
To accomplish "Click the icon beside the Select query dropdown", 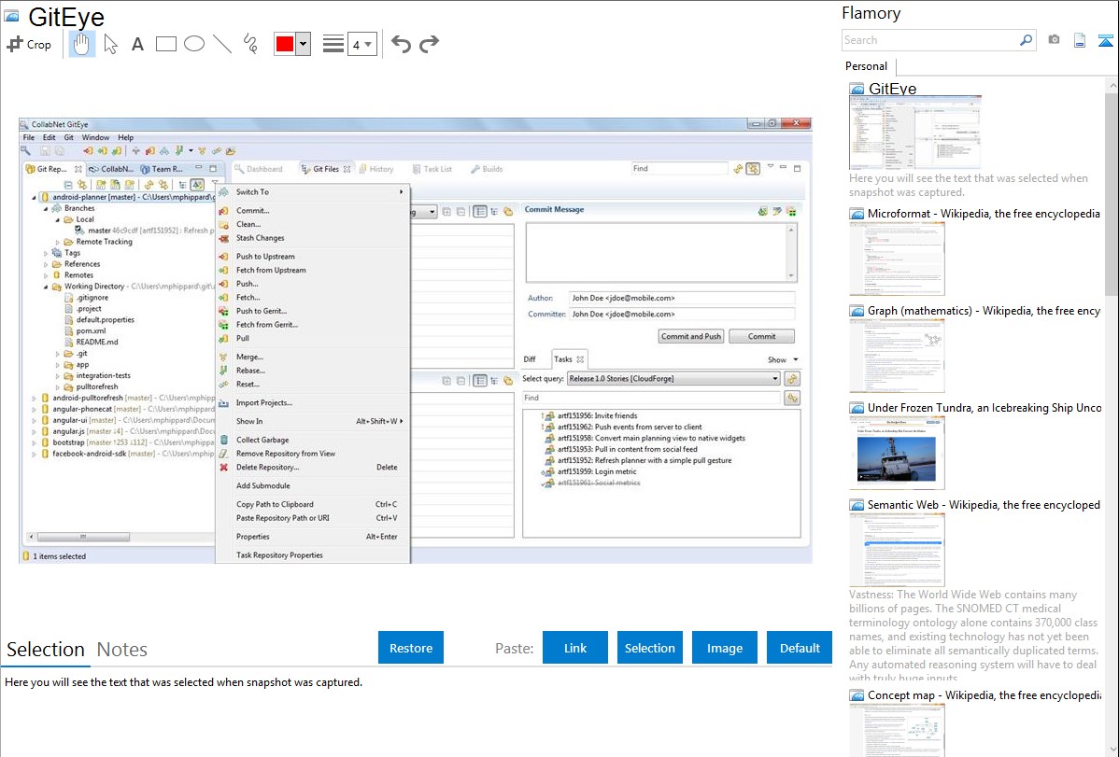I will [791, 379].
